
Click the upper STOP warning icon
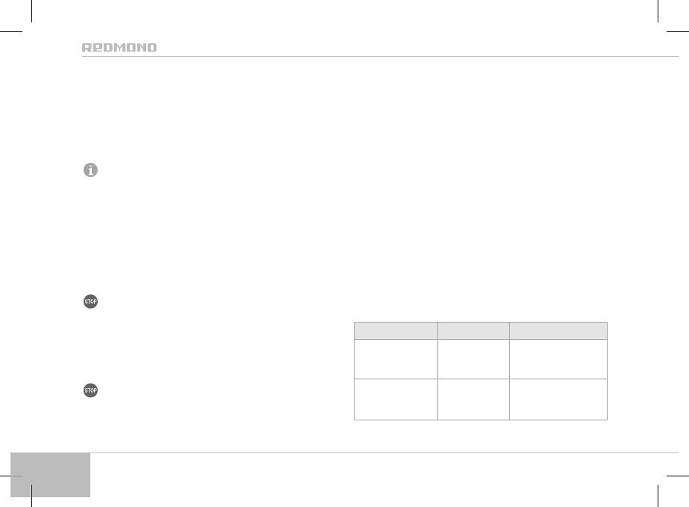pos(90,302)
